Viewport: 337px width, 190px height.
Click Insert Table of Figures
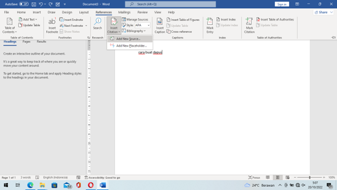(x=183, y=20)
